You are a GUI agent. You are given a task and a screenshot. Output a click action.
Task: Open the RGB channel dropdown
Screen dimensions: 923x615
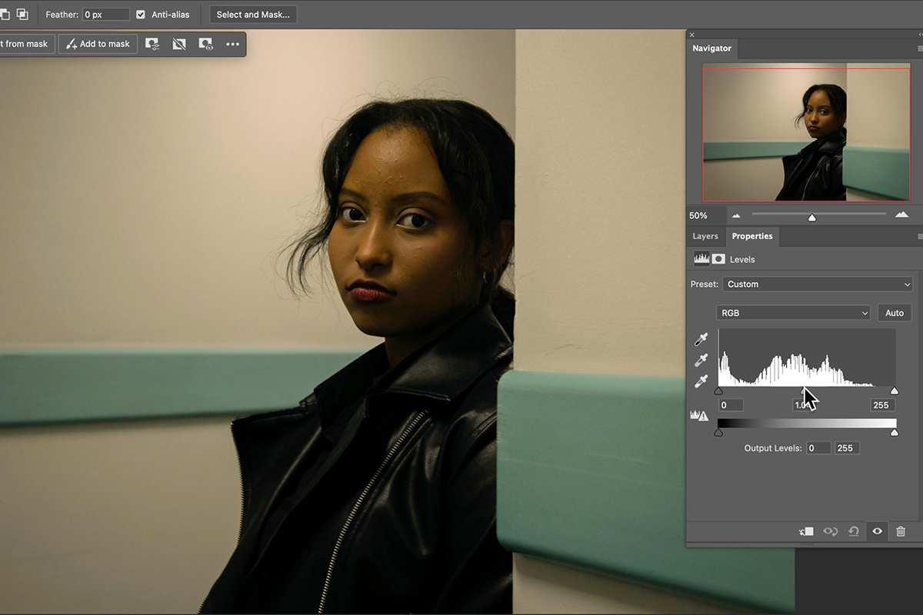coord(792,312)
